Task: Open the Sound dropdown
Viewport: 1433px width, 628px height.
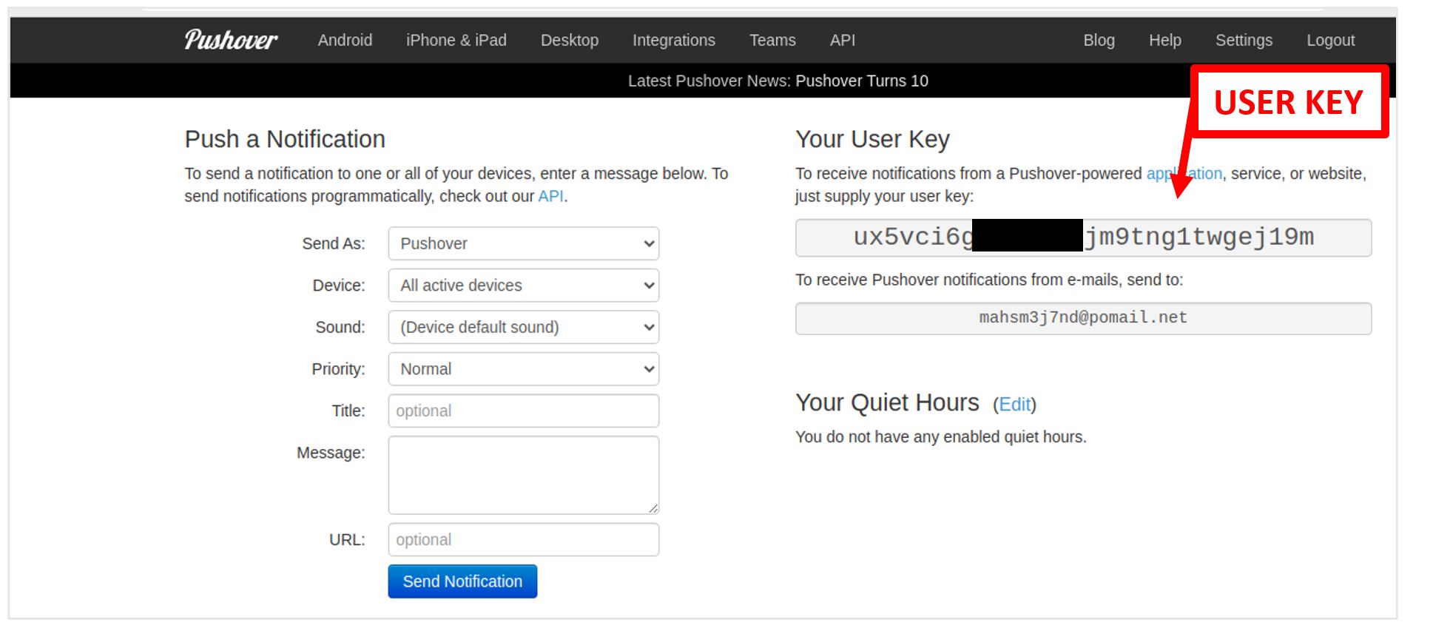Action: pyautogui.click(x=524, y=327)
